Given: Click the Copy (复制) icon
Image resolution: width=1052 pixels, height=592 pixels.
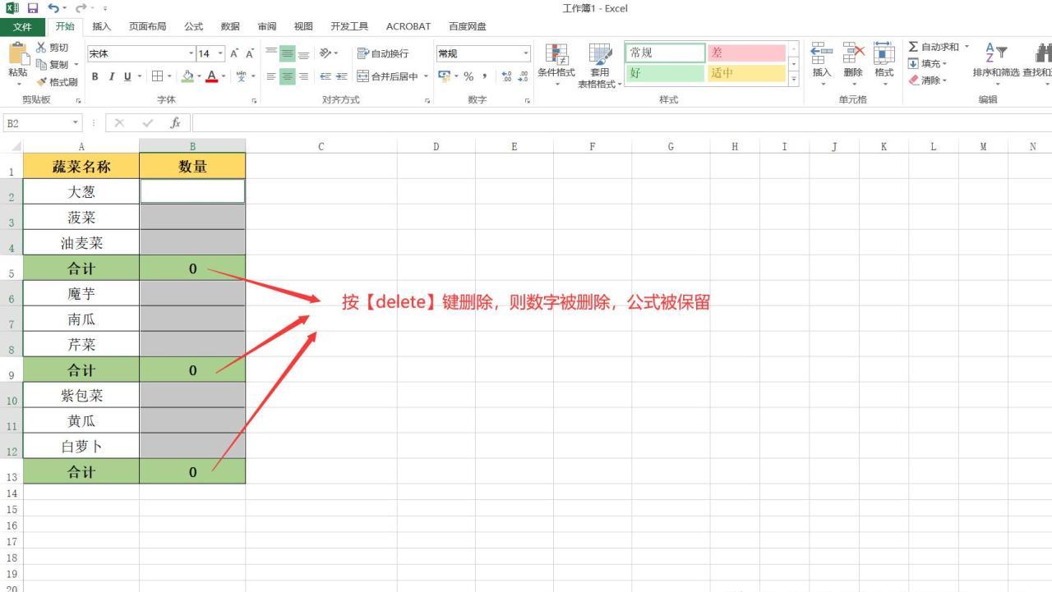Looking at the screenshot, I should 41,64.
